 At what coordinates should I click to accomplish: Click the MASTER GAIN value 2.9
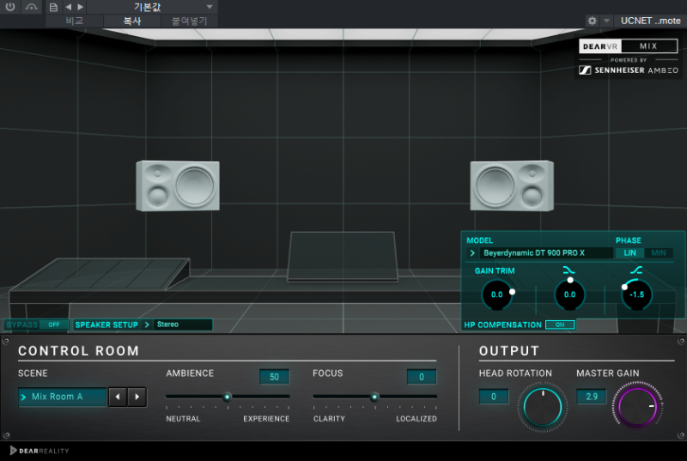point(592,397)
